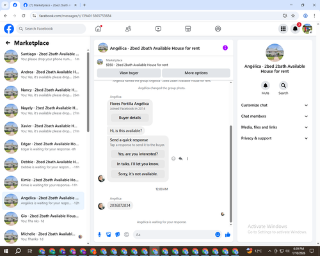Attach a photo with the image icon

click(109, 235)
